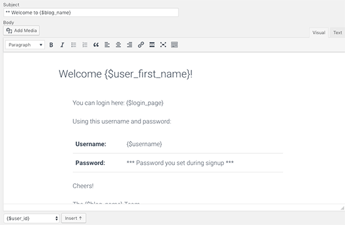The height and width of the screenshot is (225, 345).
Task: Click into the Subject input field
Action: click(91, 12)
